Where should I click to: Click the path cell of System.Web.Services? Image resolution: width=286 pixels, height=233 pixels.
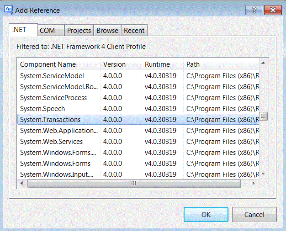click(222, 142)
